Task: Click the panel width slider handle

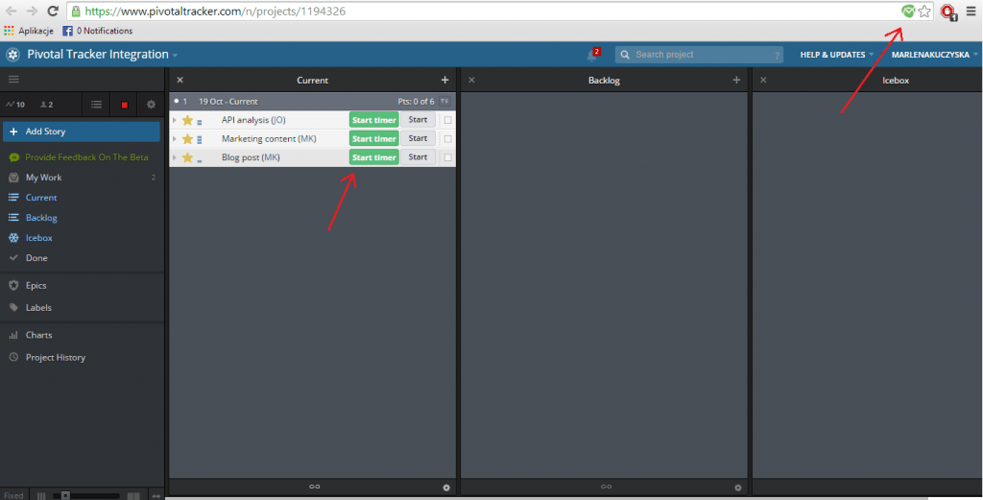Action: (x=64, y=495)
